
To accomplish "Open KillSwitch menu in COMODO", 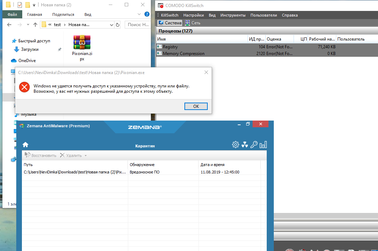I will click(x=170, y=15).
